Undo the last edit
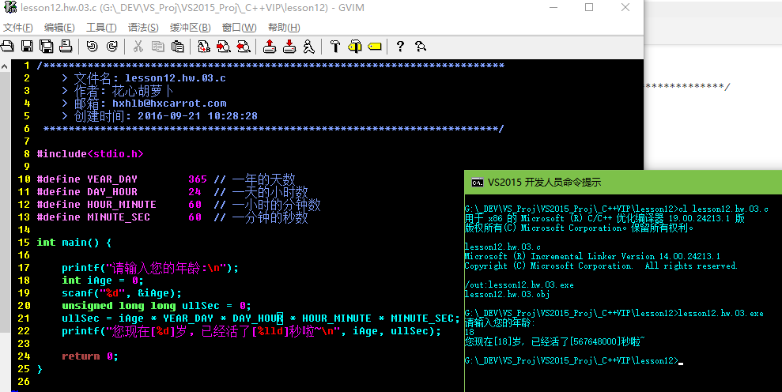 pos(92,46)
